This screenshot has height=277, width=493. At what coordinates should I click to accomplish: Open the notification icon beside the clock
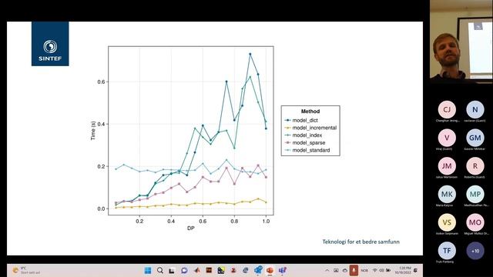click(416, 270)
